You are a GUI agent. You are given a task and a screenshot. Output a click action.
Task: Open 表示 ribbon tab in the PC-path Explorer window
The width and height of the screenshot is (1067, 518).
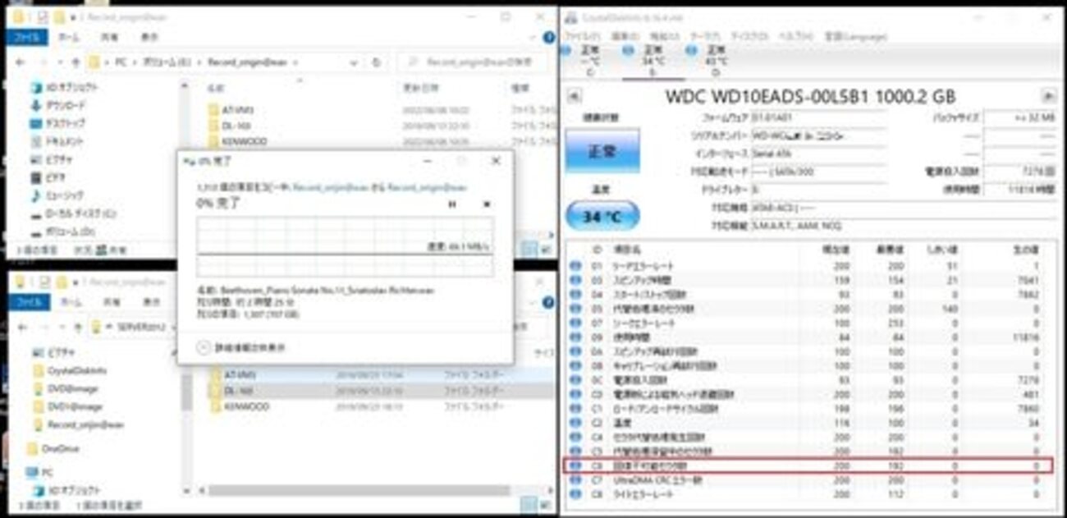coord(149,38)
